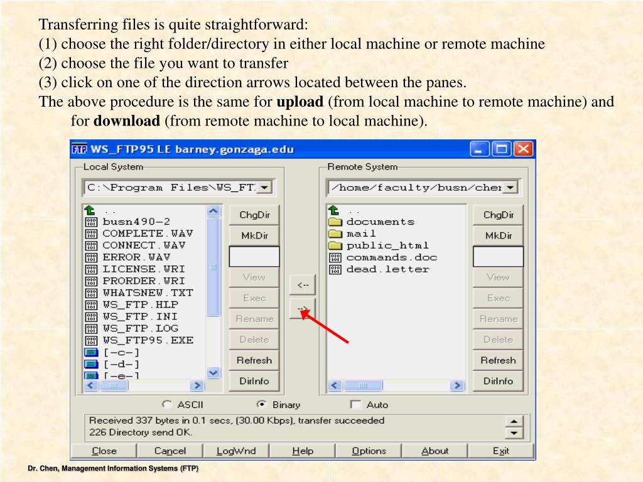Open the LogWnd log window button

tap(236, 451)
